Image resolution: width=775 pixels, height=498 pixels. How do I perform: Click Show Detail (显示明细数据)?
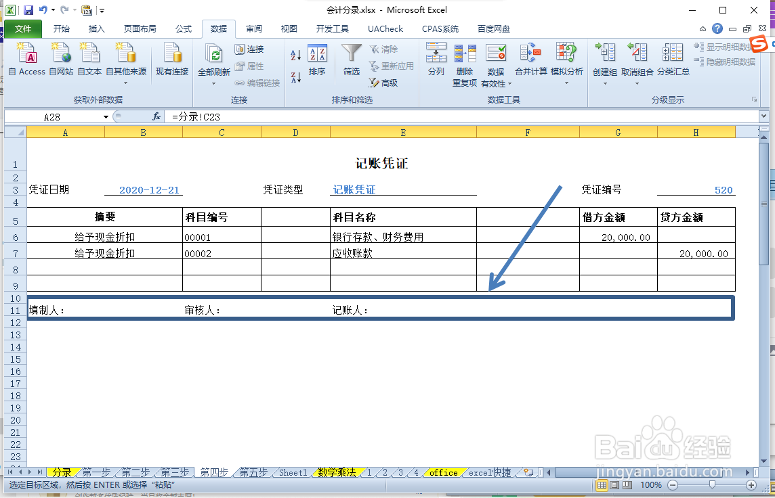tap(725, 47)
